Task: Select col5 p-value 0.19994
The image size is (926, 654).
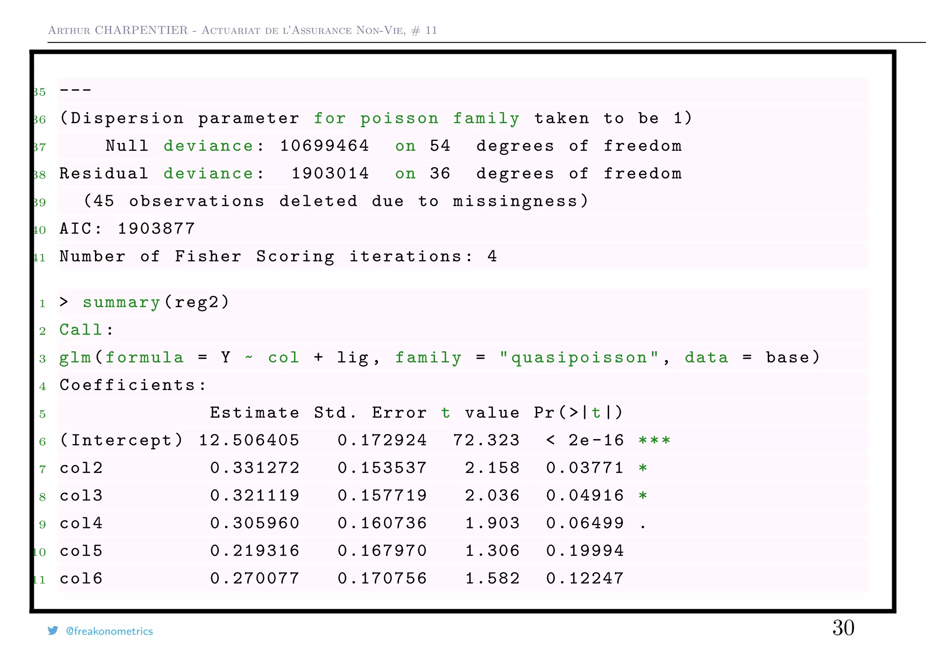Action: [x=585, y=551]
